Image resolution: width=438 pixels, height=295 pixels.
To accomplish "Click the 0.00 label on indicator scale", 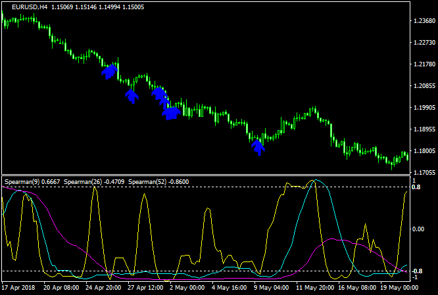I will (x=418, y=229).
